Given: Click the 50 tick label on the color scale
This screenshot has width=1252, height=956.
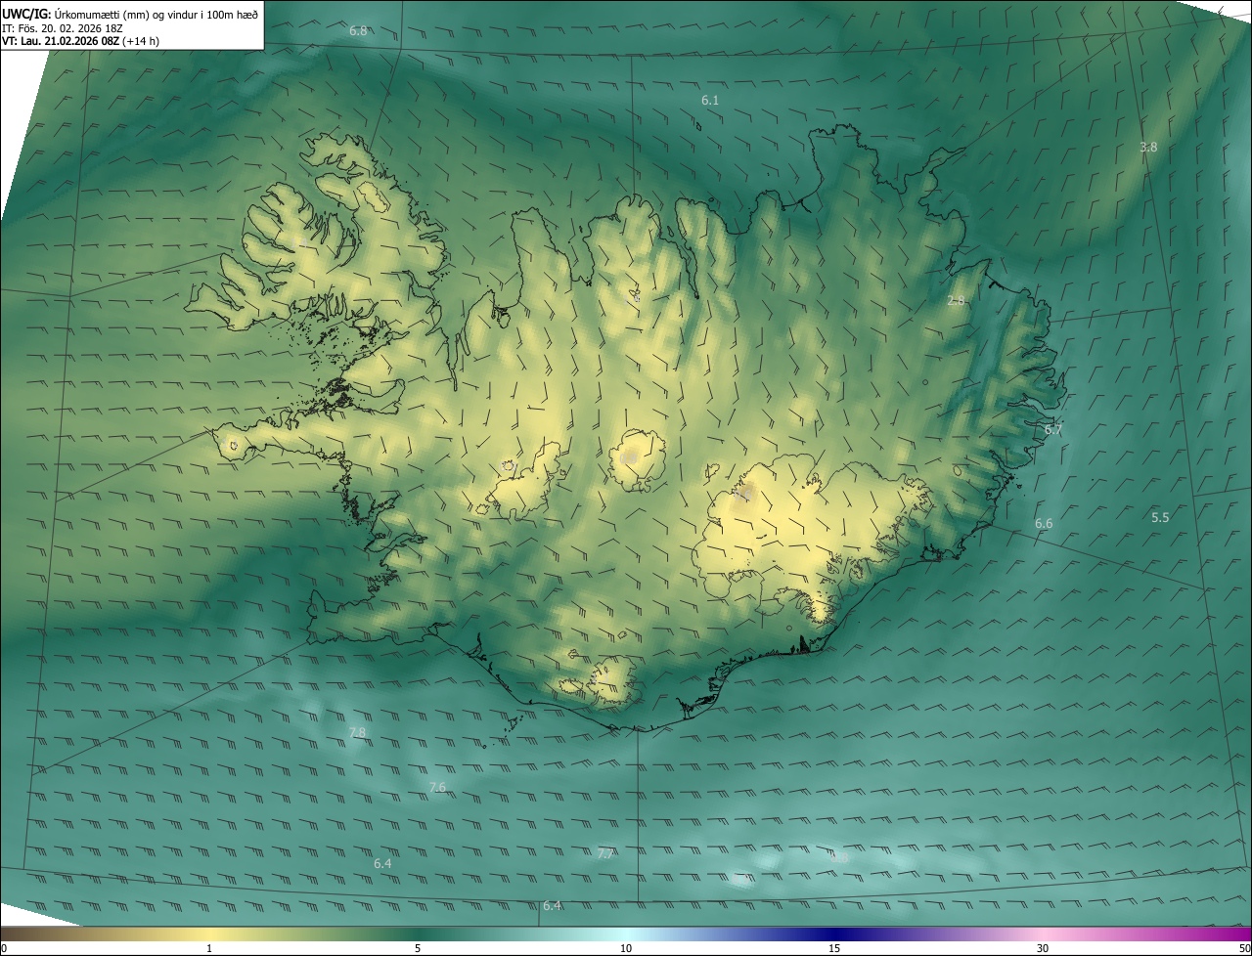Looking at the screenshot, I should [x=1244, y=949].
